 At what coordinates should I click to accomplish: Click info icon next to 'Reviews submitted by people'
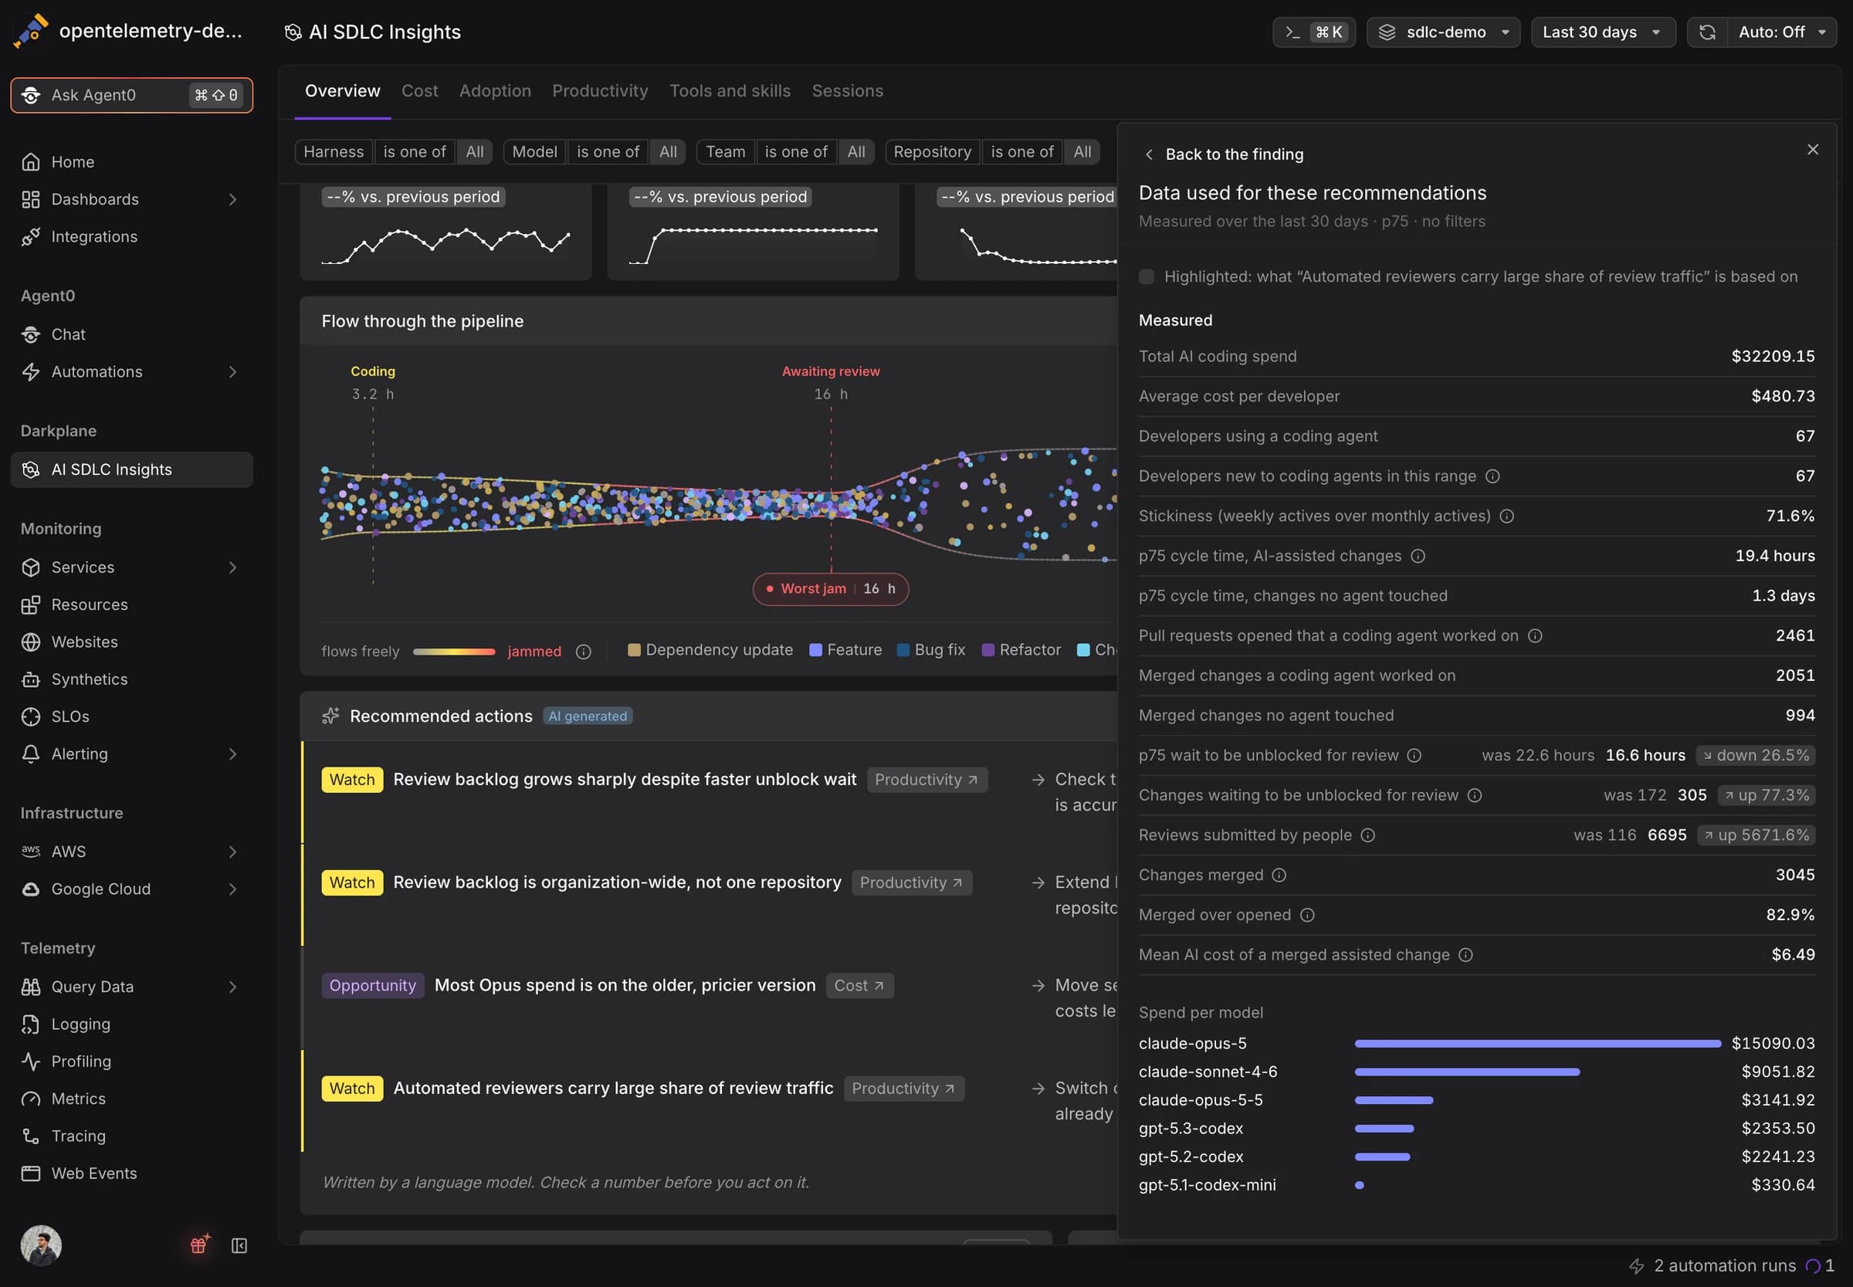[1367, 835]
